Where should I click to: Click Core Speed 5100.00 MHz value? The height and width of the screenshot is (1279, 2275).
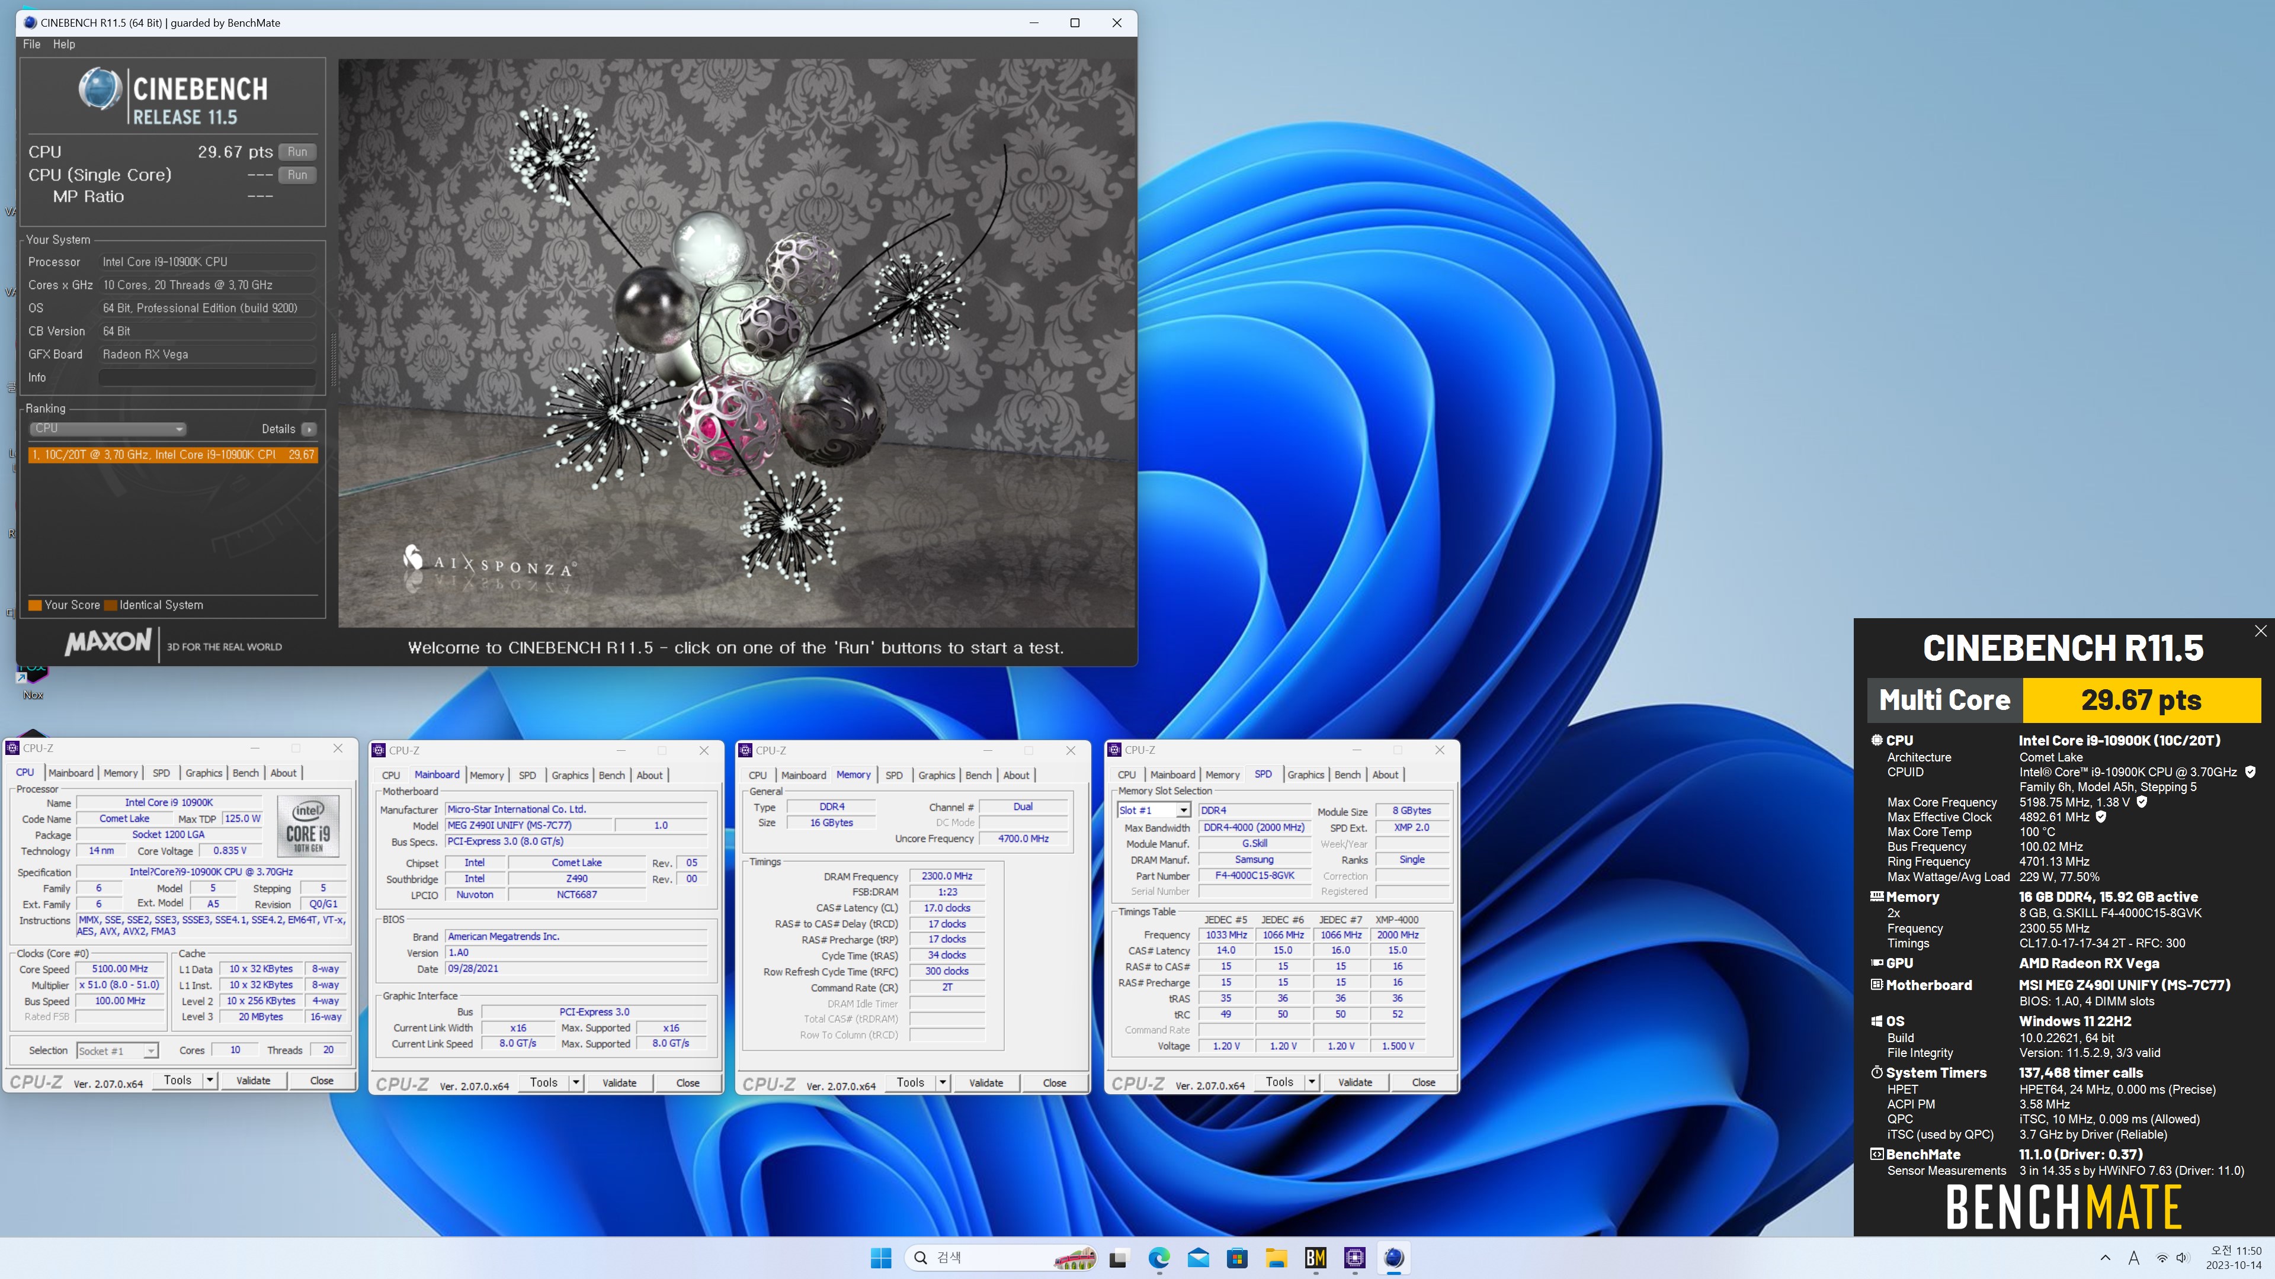[120, 969]
